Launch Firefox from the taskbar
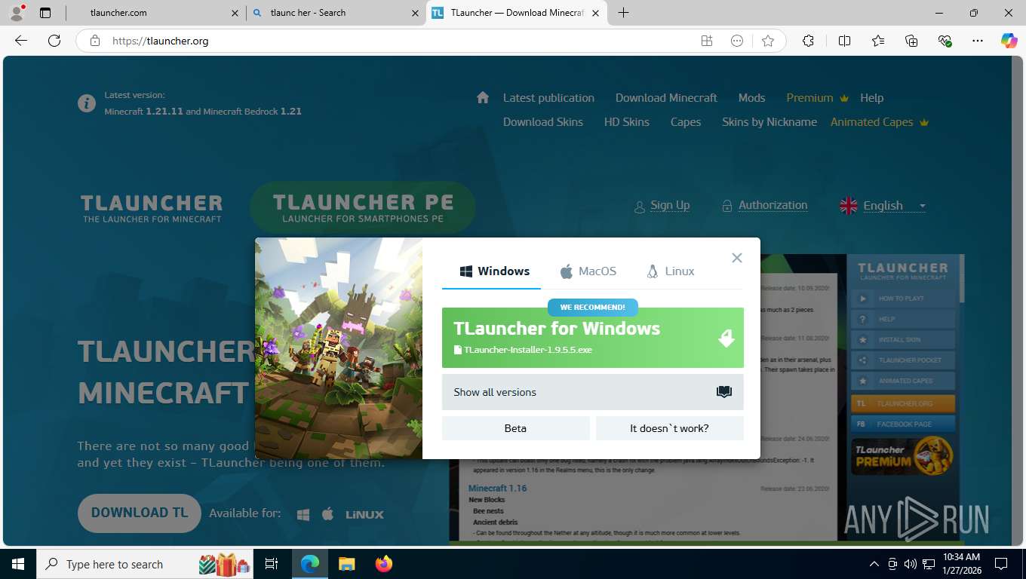The height and width of the screenshot is (579, 1026). click(x=384, y=564)
